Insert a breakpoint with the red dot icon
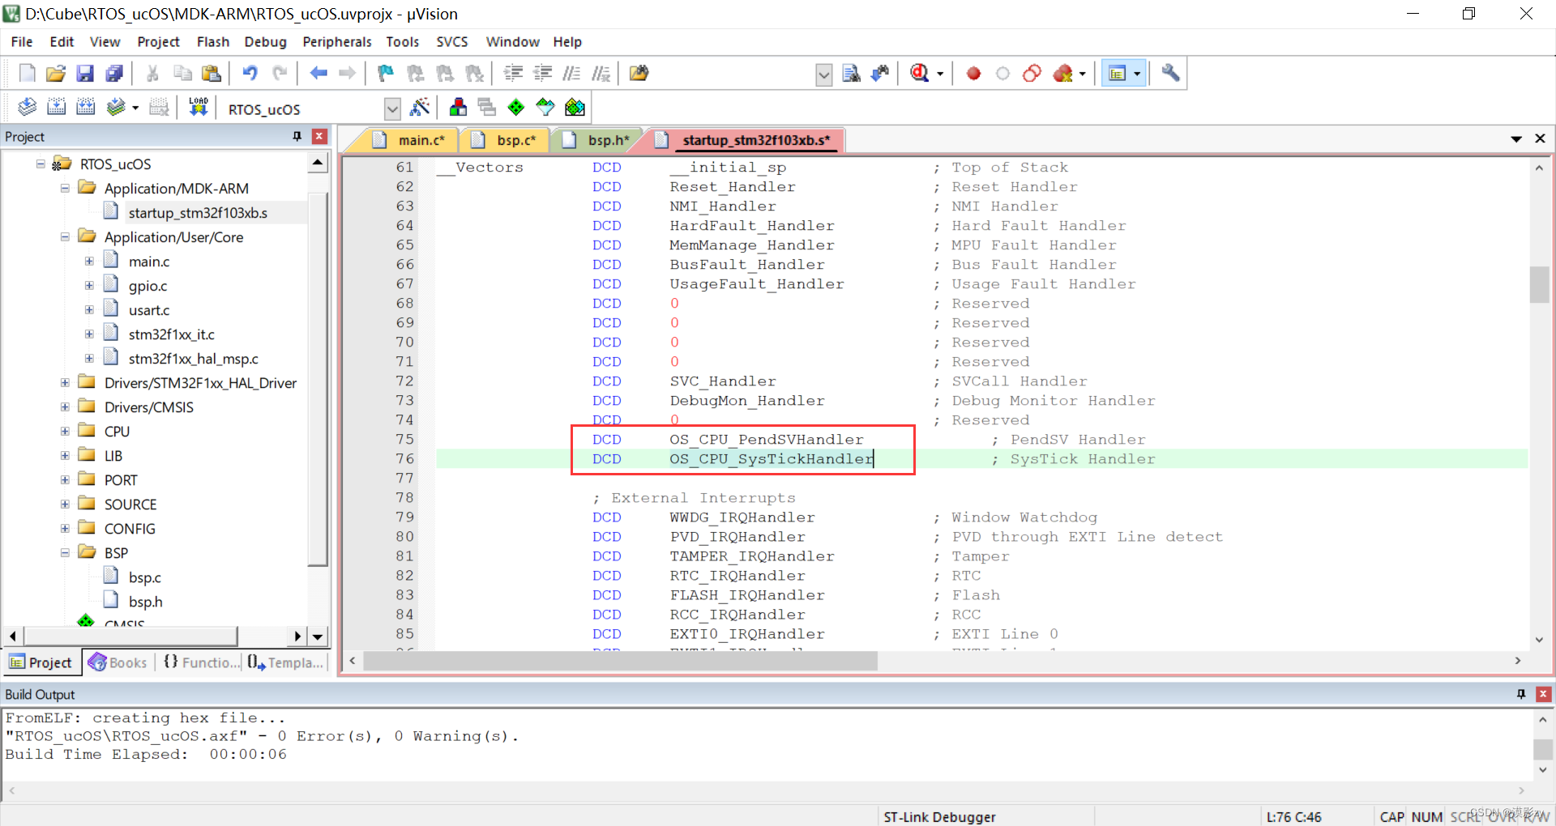Image resolution: width=1556 pixels, height=826 pixels. pyautogui.click(x=973, y=74)
